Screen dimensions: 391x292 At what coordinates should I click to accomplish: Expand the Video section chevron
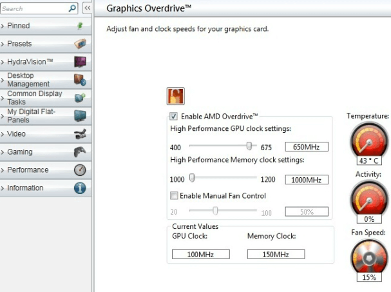[3, 134]
